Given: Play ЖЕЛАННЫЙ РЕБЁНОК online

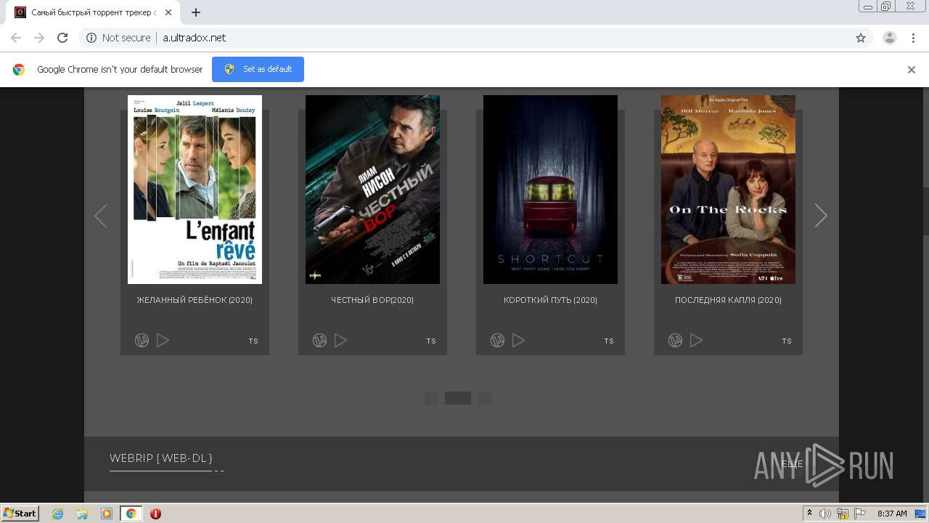Looking at the screenshot, I should (163, 340).
